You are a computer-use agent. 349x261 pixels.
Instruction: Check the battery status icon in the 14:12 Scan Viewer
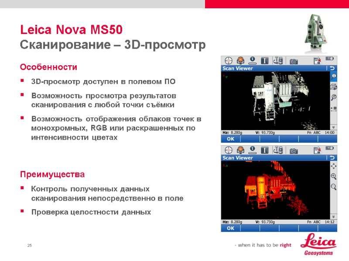pos(330,148)
